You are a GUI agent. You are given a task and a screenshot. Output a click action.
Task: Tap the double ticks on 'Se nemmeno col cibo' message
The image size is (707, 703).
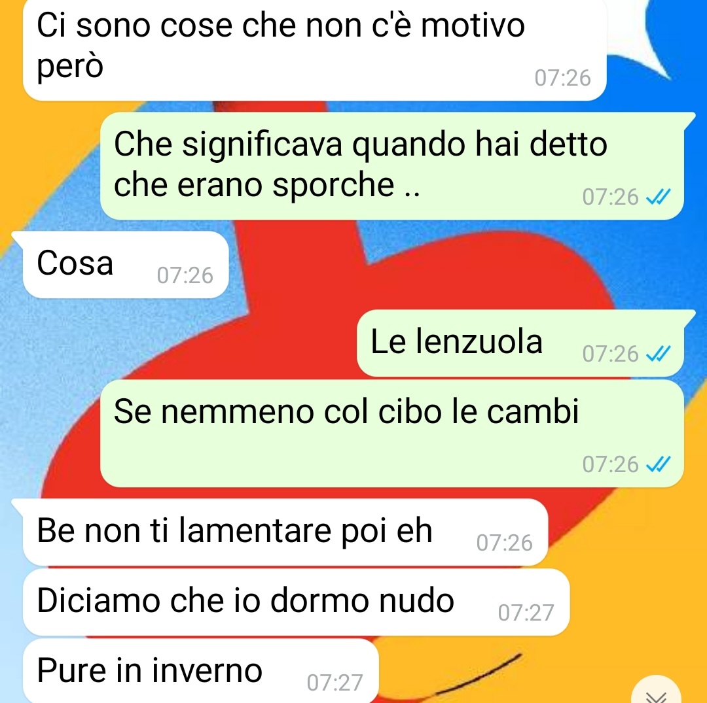(659, 464)
